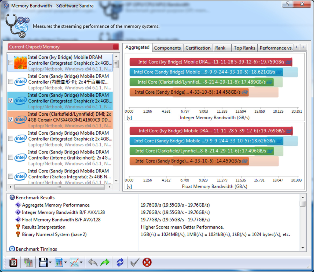The image size is (314, 272).
Task: Click the help question mark button
Action: pos(287,4)
